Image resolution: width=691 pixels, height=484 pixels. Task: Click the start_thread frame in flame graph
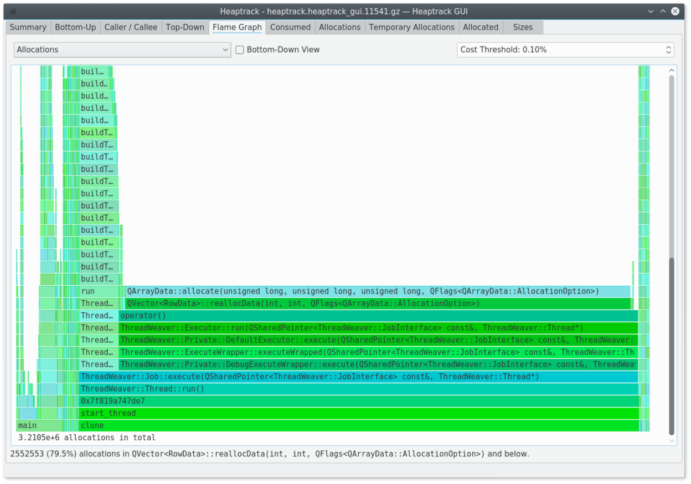tap(359, 413)
